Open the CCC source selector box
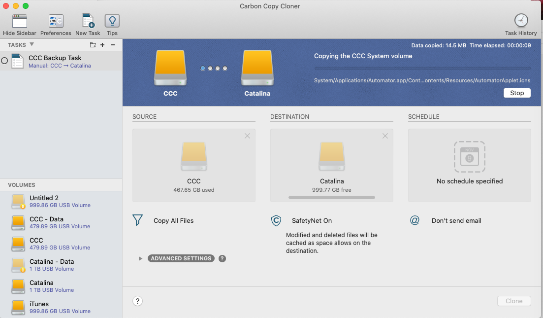 [194, 166]
